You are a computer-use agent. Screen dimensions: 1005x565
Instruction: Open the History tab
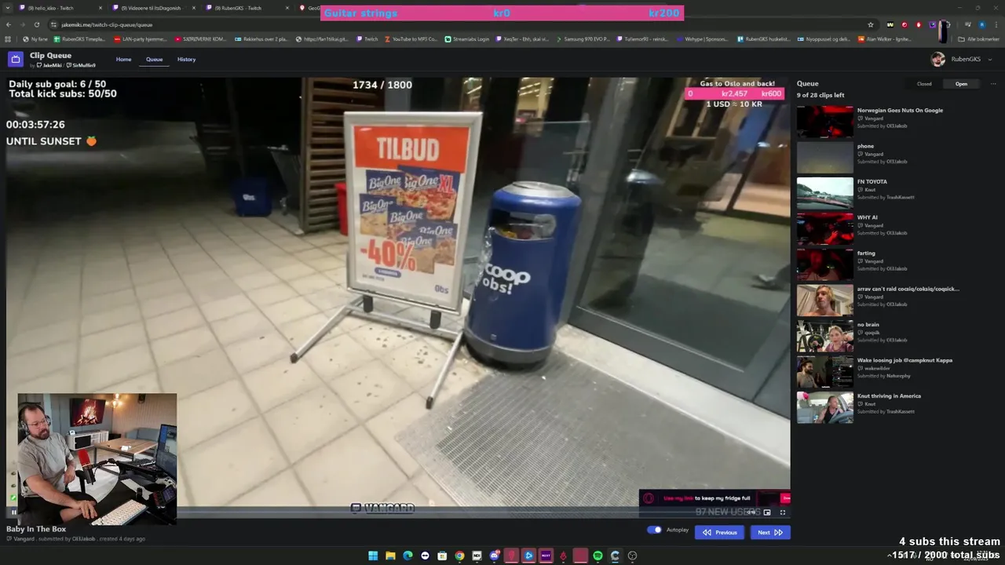point(186,60)
